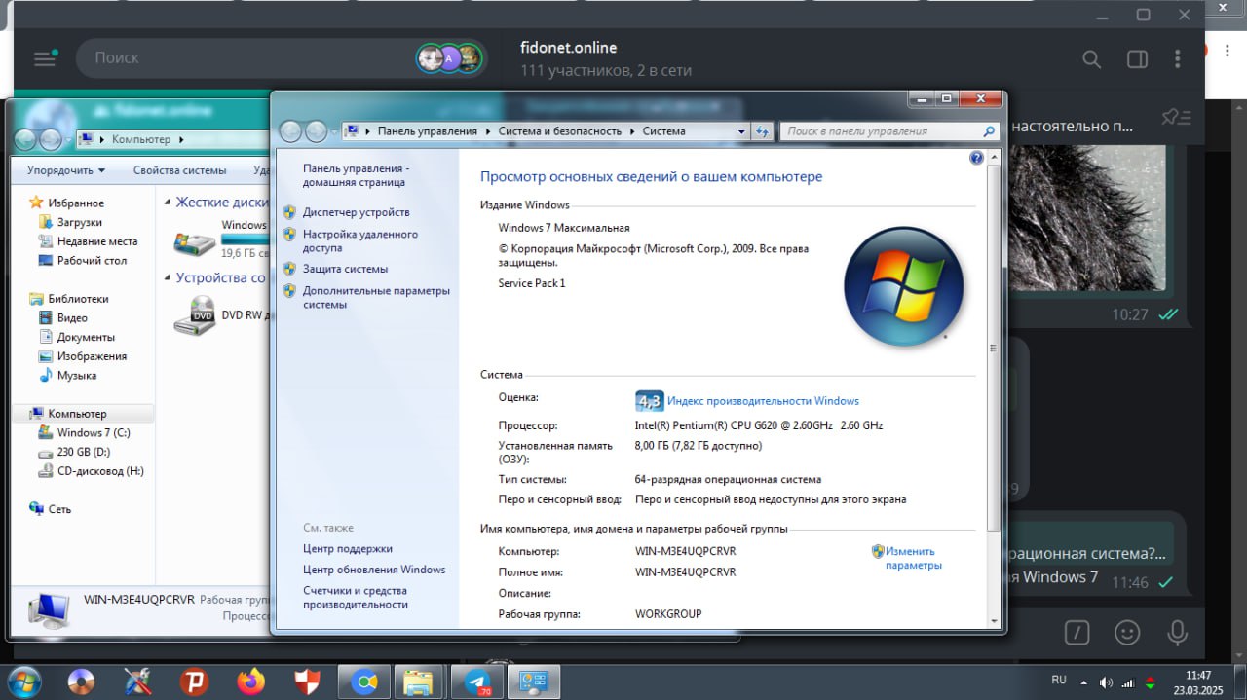Open the emoji picker in Telegram
This screenshot has height=700, width=1247.
coord(1127,632)
